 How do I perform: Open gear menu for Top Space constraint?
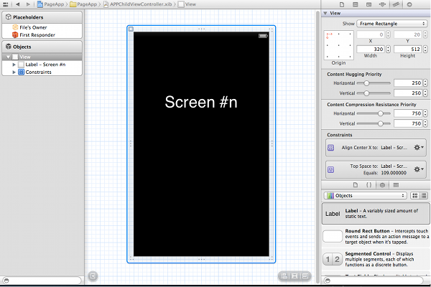[x=418, y=169]
